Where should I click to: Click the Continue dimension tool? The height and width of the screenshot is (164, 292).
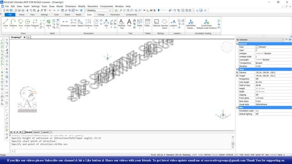click(89, 23)
